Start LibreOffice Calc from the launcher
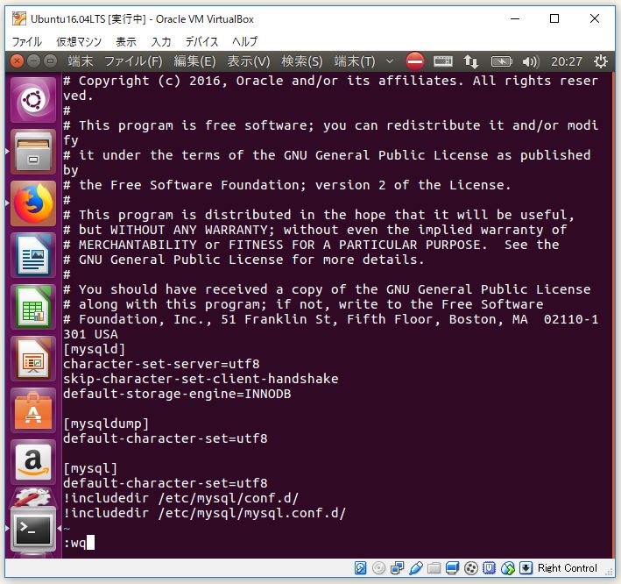This screenshot has width=621, height=584. tap(33, 307)
